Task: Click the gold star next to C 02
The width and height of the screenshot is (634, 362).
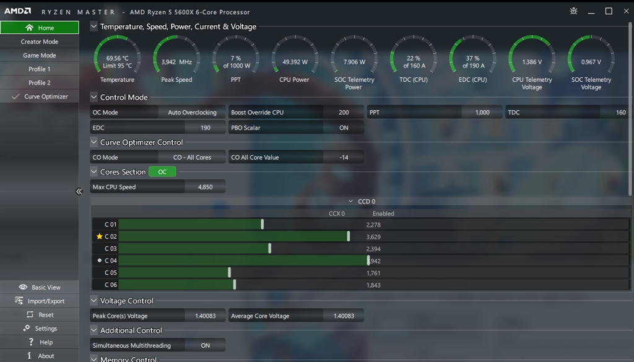Action: [100, 236]
